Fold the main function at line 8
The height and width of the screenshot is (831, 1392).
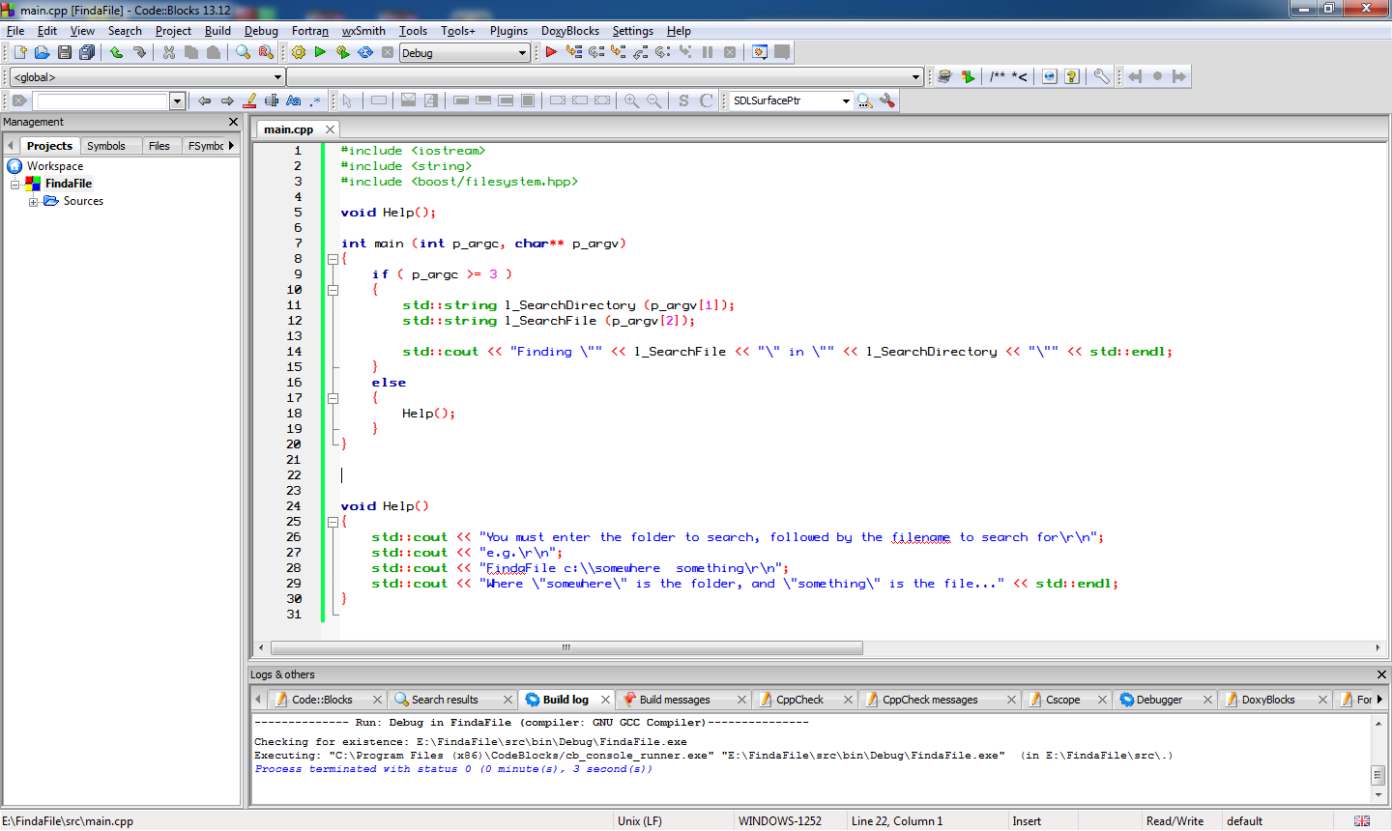click(x=333, y=259)
